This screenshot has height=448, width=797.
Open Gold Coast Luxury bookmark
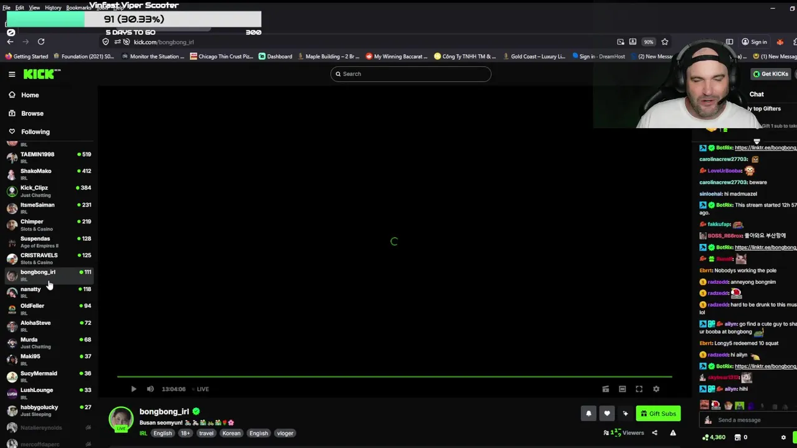click(x=534, y=57)
